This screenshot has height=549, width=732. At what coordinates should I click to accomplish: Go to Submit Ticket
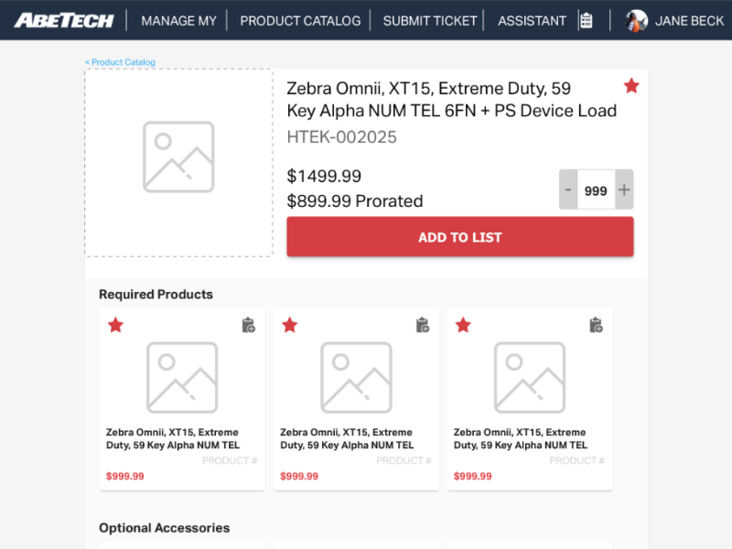(x=430, y=20)
